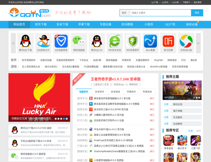This screenshot has width=211, height=162.
Task: Click the 请输入关键字 search field
Action: tap(161, 13)
